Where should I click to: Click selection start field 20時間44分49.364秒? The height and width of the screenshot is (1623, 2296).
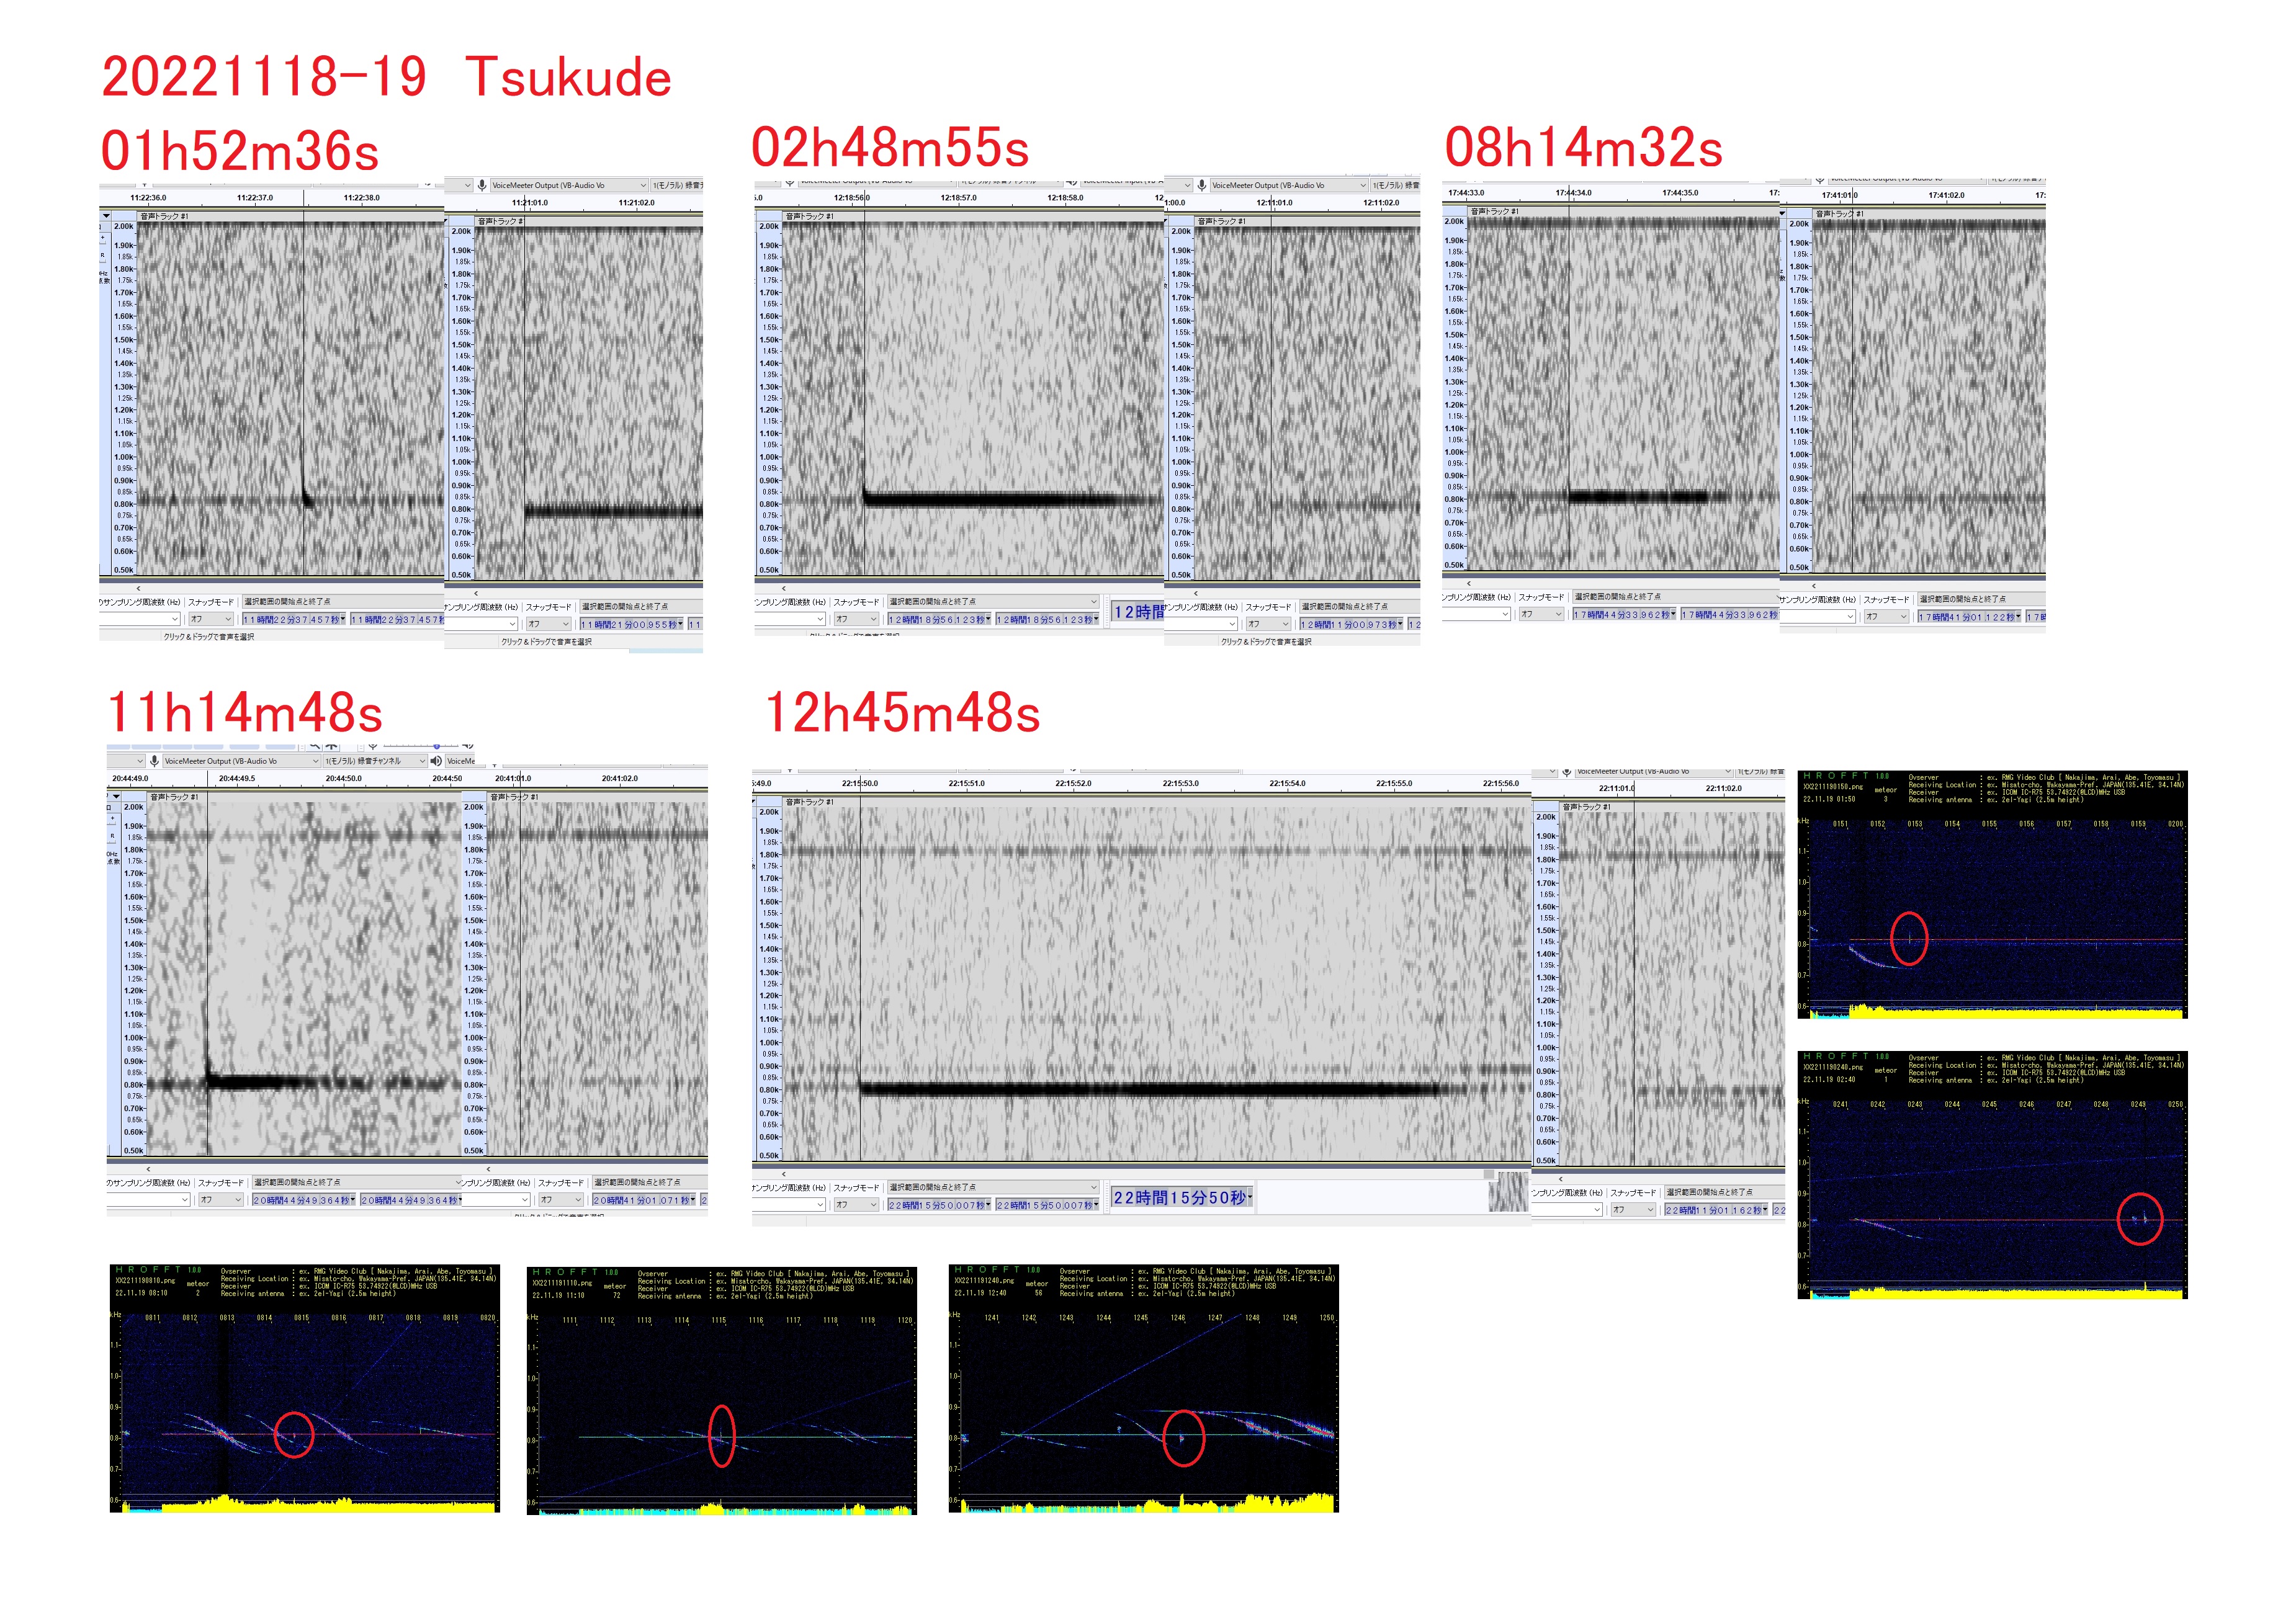[x=302, y=1200]
